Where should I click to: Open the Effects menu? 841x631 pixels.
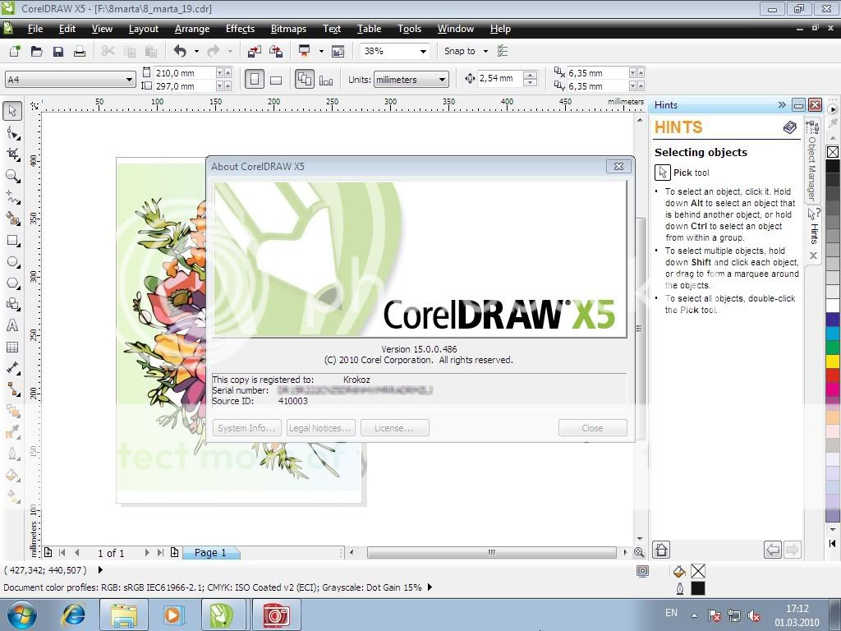tap(240, 29)
